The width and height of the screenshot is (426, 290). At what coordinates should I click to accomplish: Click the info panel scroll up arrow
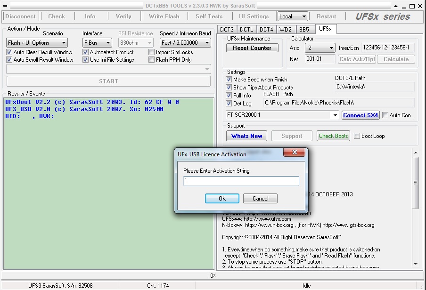pos(416,153)
